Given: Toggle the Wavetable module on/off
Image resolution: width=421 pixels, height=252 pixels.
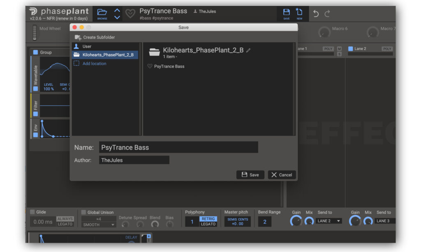Looking at the screenshot, I should coord(35,89).
